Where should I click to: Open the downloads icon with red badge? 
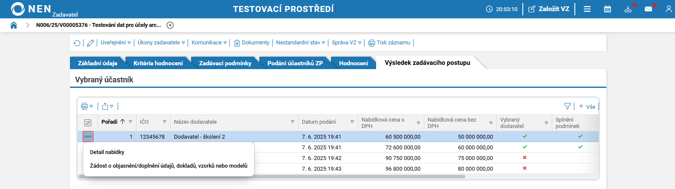pyautogui.click(x=628, y=9)
